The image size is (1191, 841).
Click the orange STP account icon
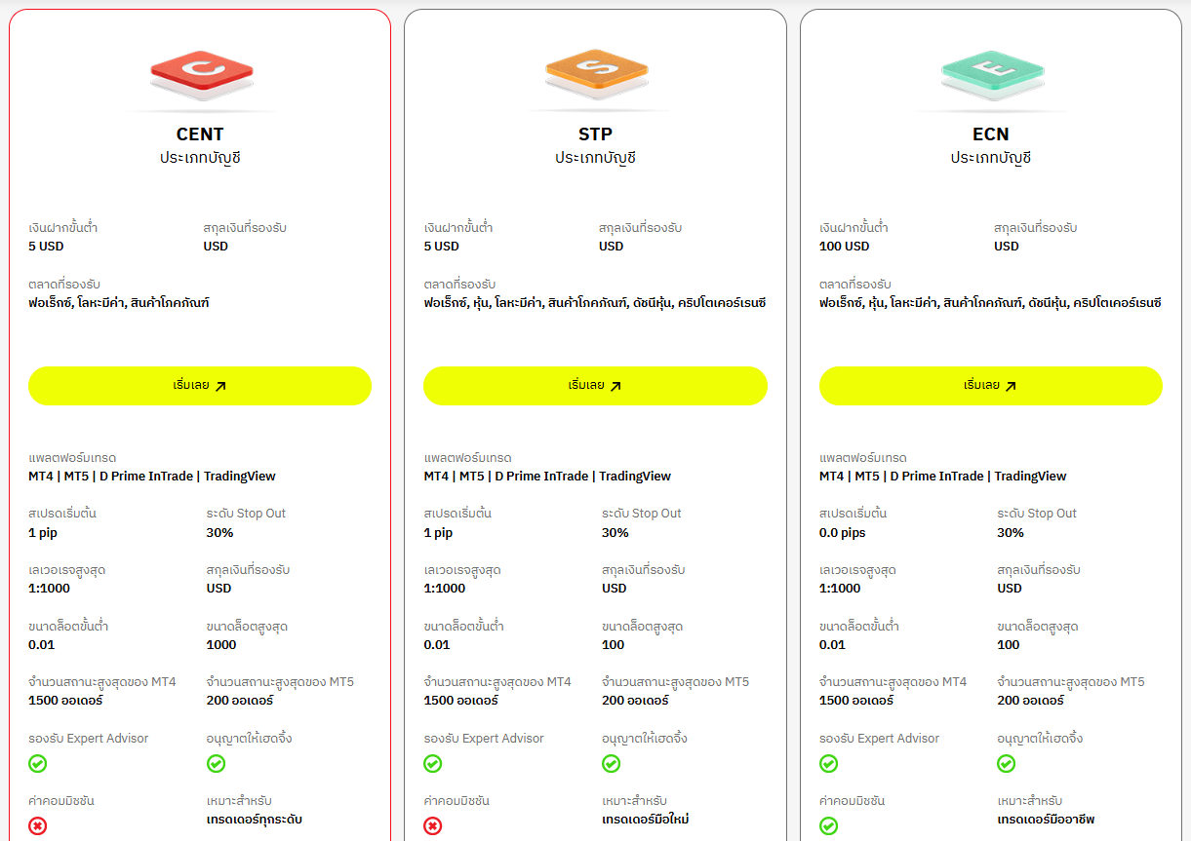595,74
